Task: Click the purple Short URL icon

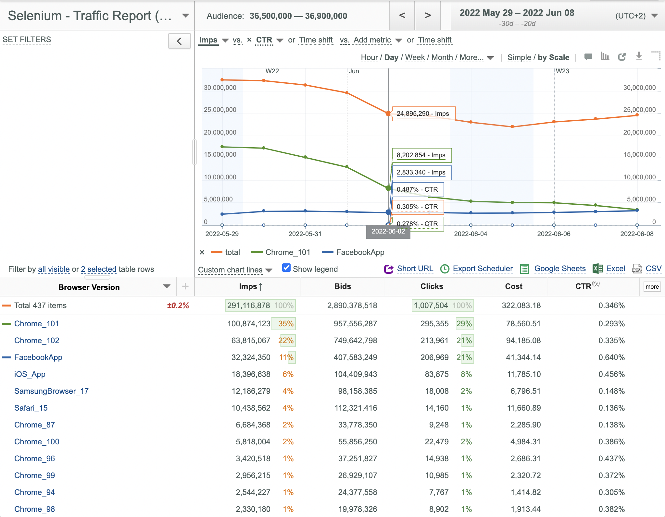Action: pos(389,269)
